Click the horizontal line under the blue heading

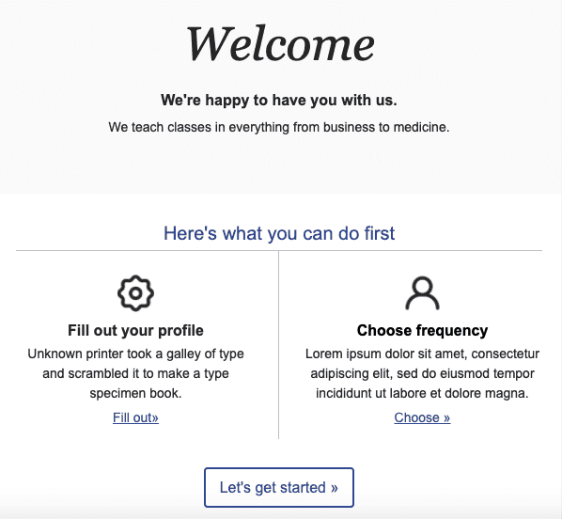tap(279, 251)
